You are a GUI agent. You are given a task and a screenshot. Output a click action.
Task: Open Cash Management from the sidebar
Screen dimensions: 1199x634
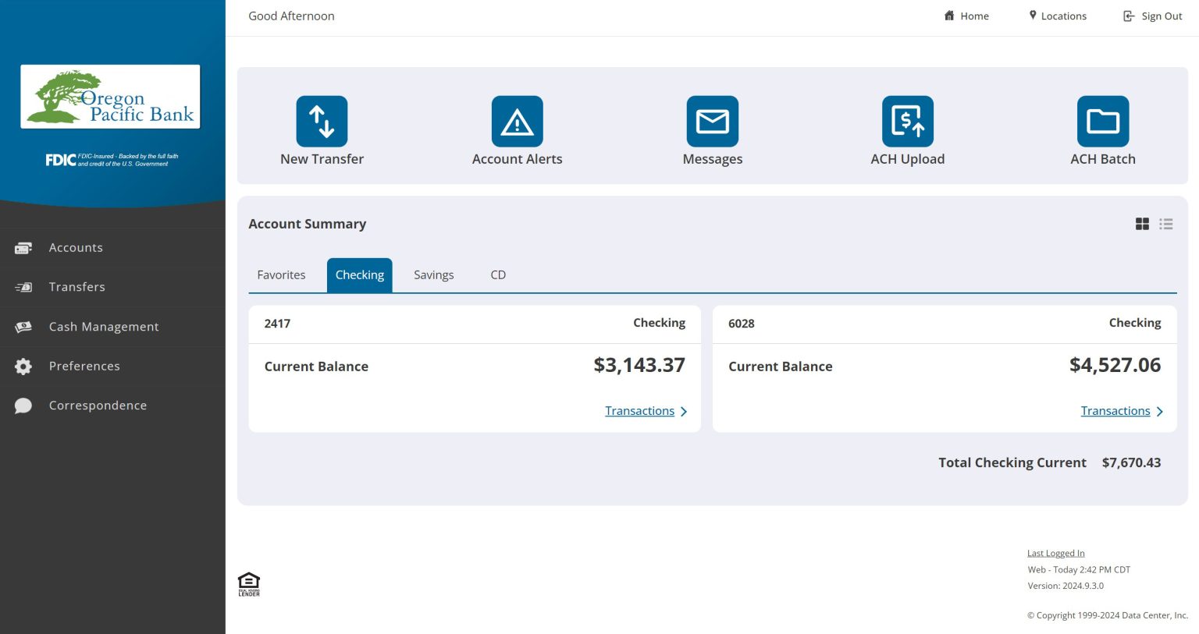coord(104,326)
